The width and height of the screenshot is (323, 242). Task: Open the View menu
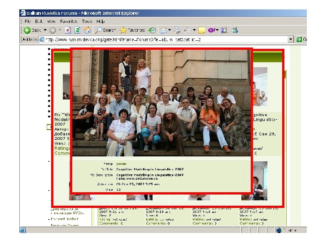(x=51, y=21)
